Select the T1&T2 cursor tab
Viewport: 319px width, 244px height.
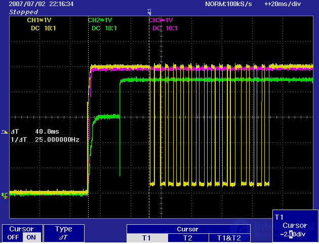point(229,238)
